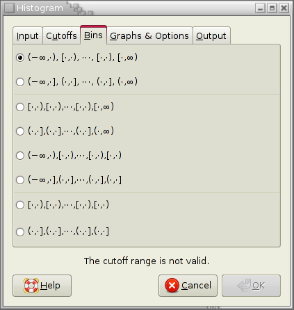Open the Cutoffs tab
This screenshot has height=310, width=294.
pyautogui.click(x=61, y=35)
